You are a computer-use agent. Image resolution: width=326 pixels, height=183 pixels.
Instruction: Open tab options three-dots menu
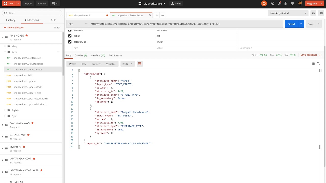click(162, 15)
